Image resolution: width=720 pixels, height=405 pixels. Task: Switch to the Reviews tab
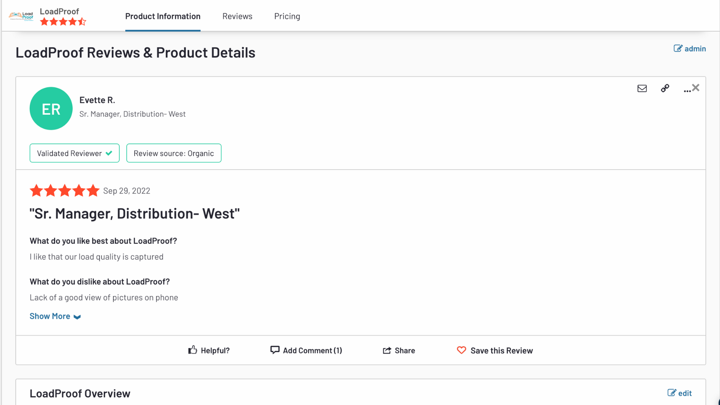[237, 16]
